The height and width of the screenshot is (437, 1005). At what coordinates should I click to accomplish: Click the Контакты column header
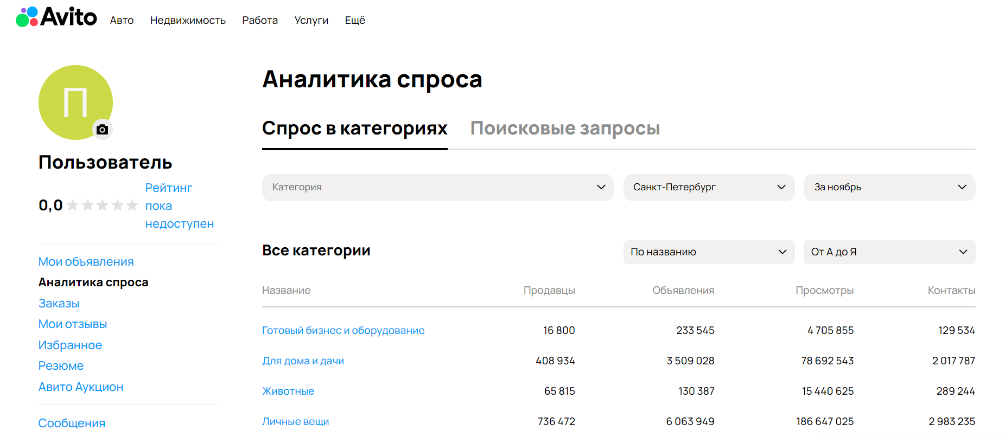[951, 290]
